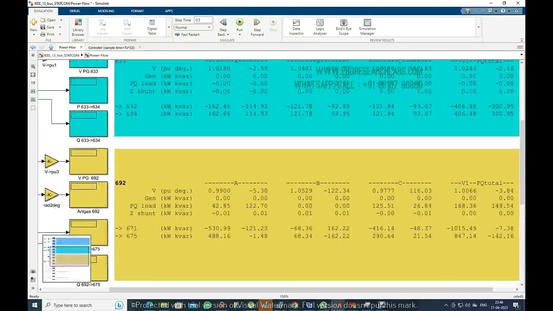Image resolution: width=553 pixels, height=311 pixels.
Task: Toggle the area checkbox in palette
Action: coord(33,108)
